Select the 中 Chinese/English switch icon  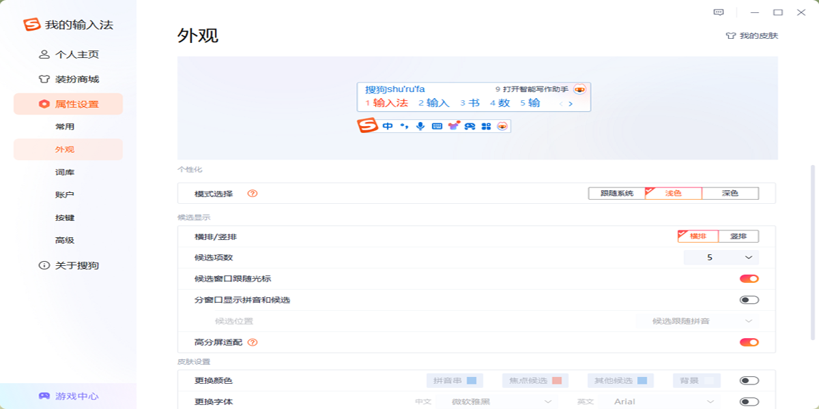(x=387, y=125)
